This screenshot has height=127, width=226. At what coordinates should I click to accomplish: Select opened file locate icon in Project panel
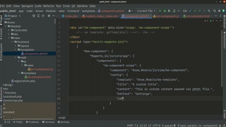[x=34, y=16]
